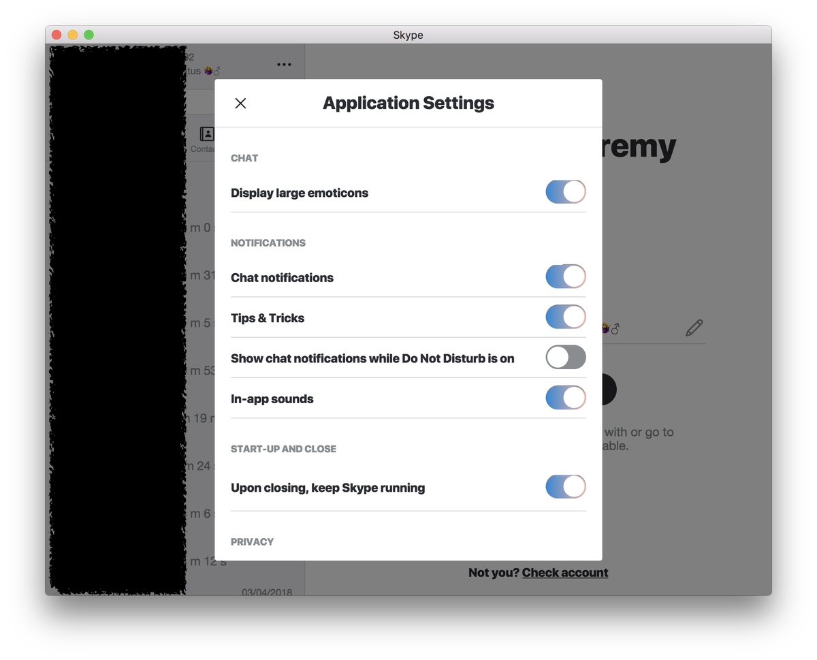Click the Application Settings title
Image resolution: width=817 pixels, height=660 pixels.
click(408, 104)
